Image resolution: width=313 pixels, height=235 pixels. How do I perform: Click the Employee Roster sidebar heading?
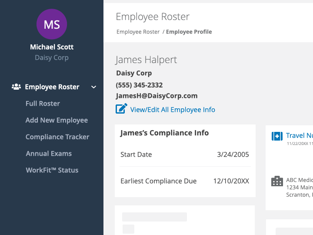point(52,87)
